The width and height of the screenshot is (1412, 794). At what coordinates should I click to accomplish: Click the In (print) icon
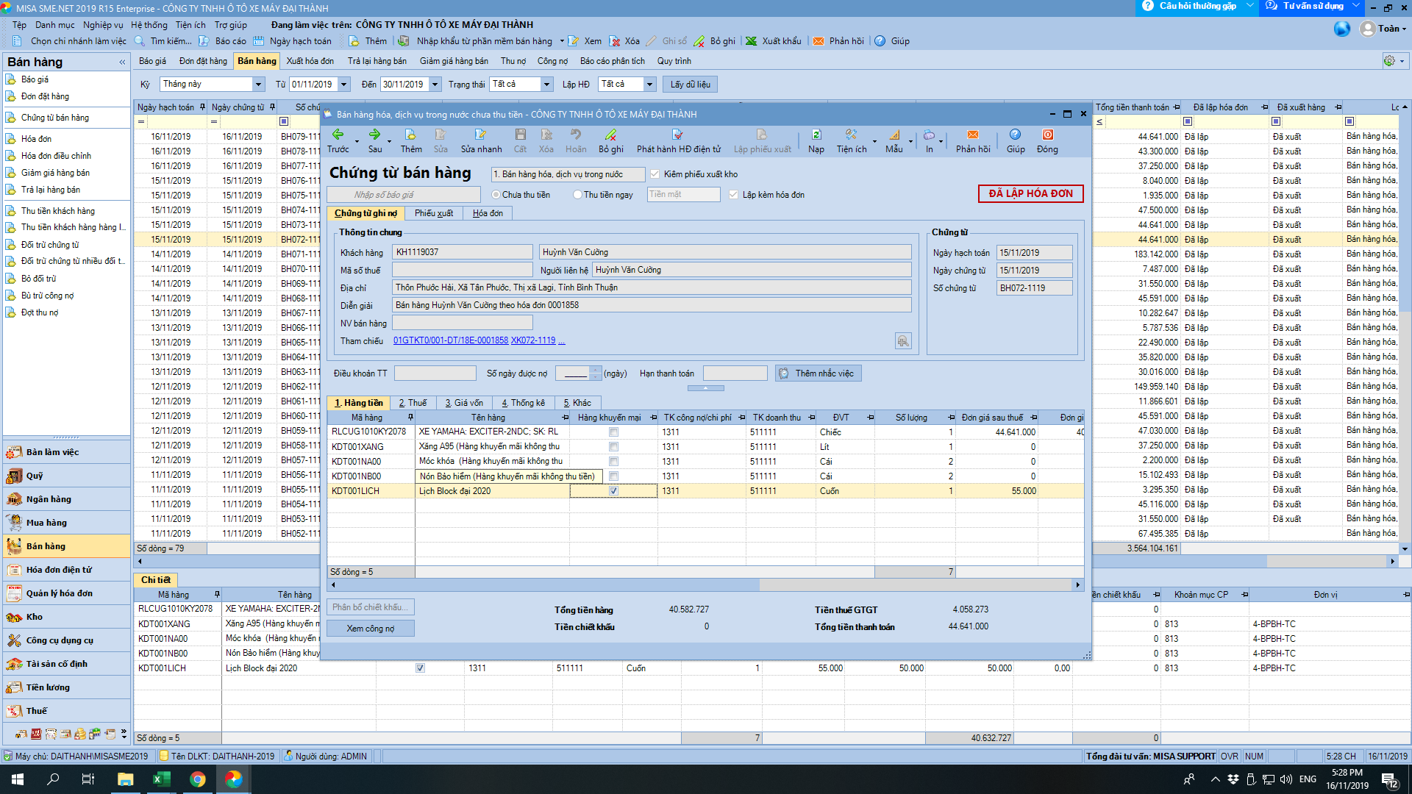pyautogui.click(x=929, y=135)
